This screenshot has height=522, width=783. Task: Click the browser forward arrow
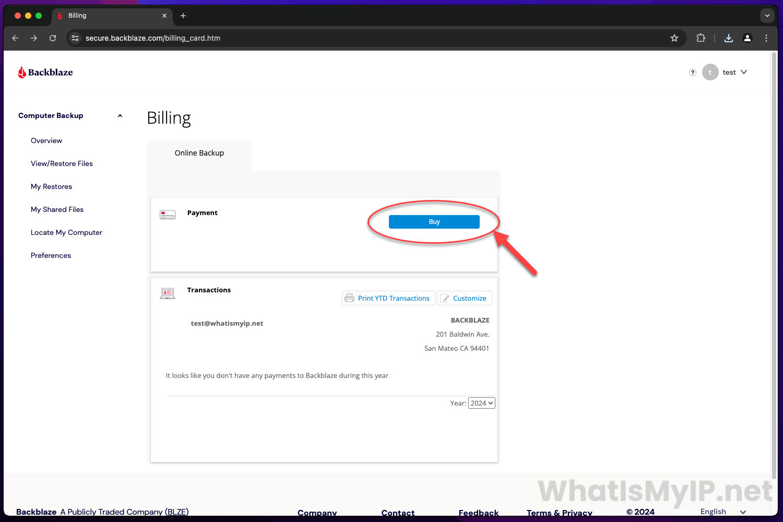[34, 38]
